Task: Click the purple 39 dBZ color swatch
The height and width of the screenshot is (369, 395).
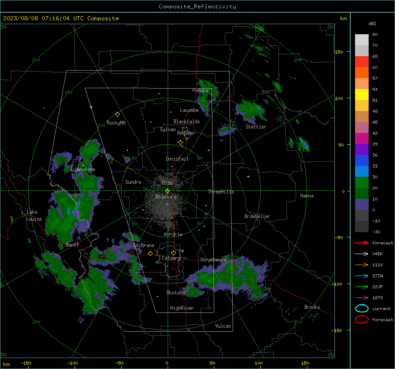Action: (362, 149)
